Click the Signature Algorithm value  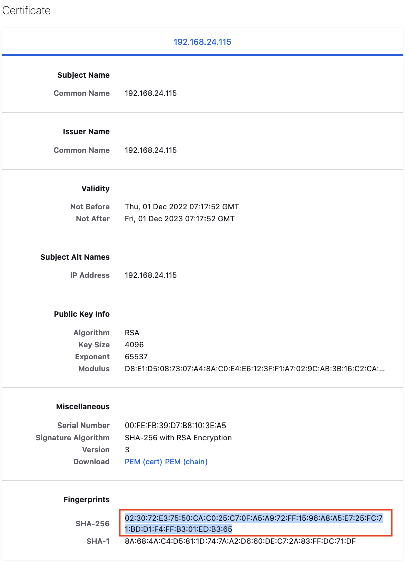[x=178, y=438]
